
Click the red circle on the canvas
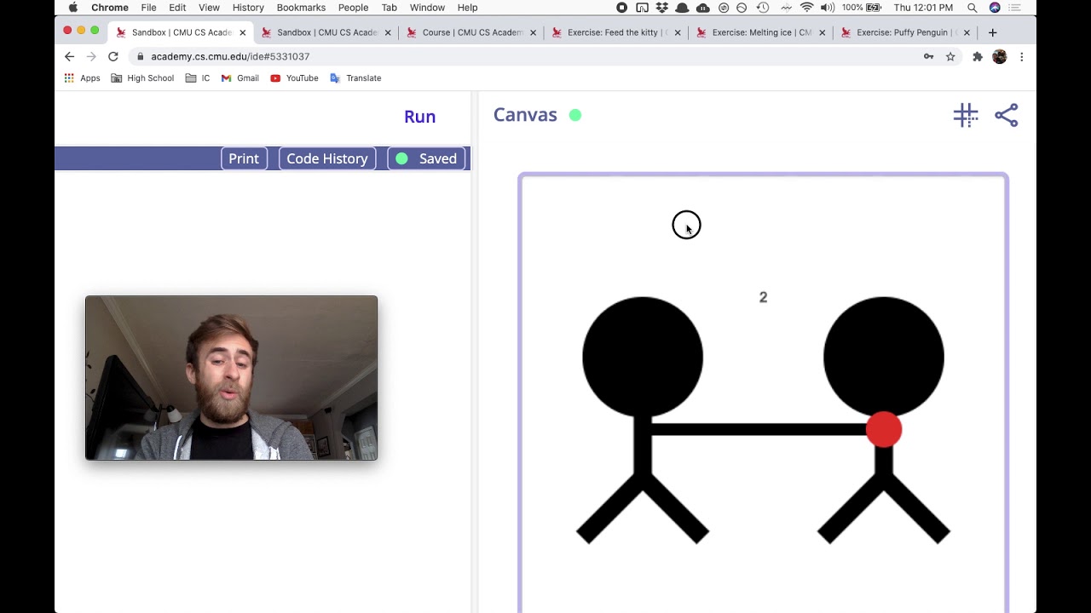click(884, 429)
